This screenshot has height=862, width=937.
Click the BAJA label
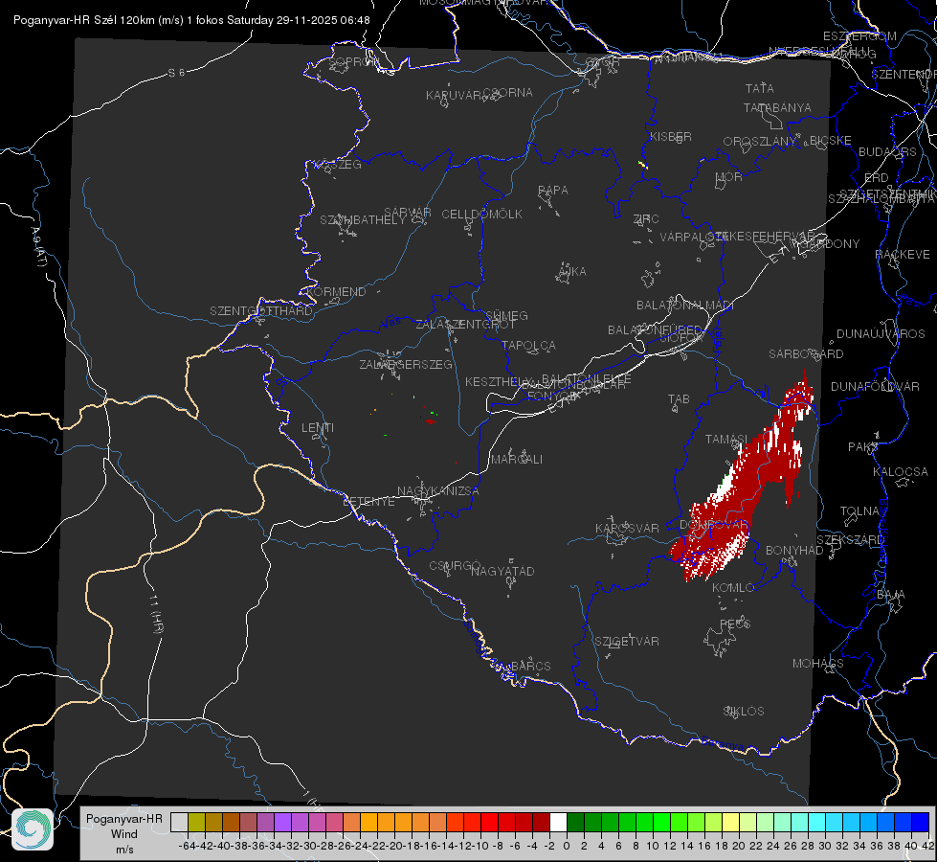[x=891, y=595]
